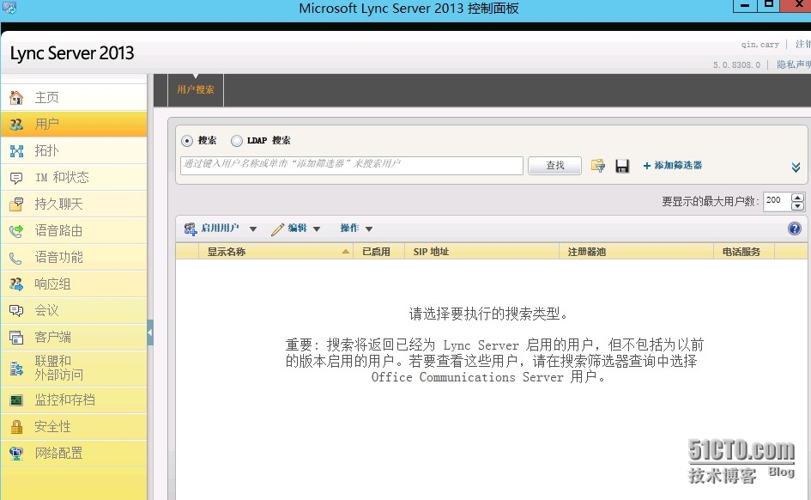Expand search options with double chevron
811x500 pixels.
796,168
